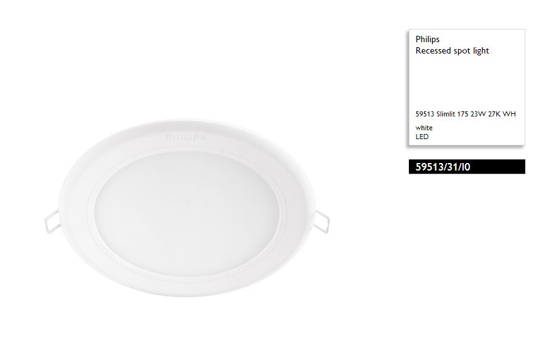This screenshot has height=360, width=553.
Task: Click the black 59513/31/I0 product code bar
Action: pos(467,167)
